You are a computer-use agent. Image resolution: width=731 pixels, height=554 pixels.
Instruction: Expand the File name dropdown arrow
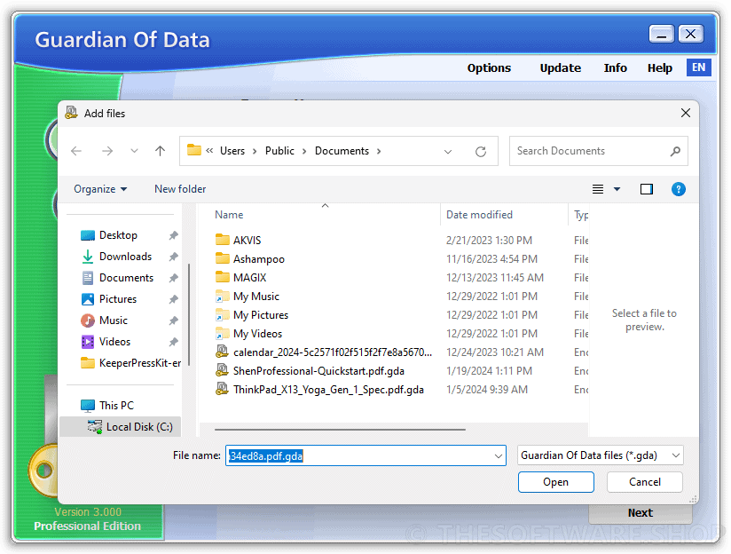click(x=499, y=456)
